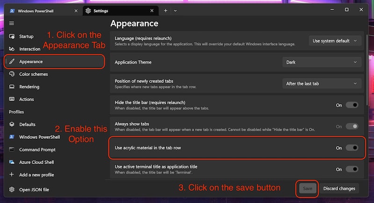Toggle Always show tabs switch
374x203 pixels.
pyautogui.click(x=352, y=126)
